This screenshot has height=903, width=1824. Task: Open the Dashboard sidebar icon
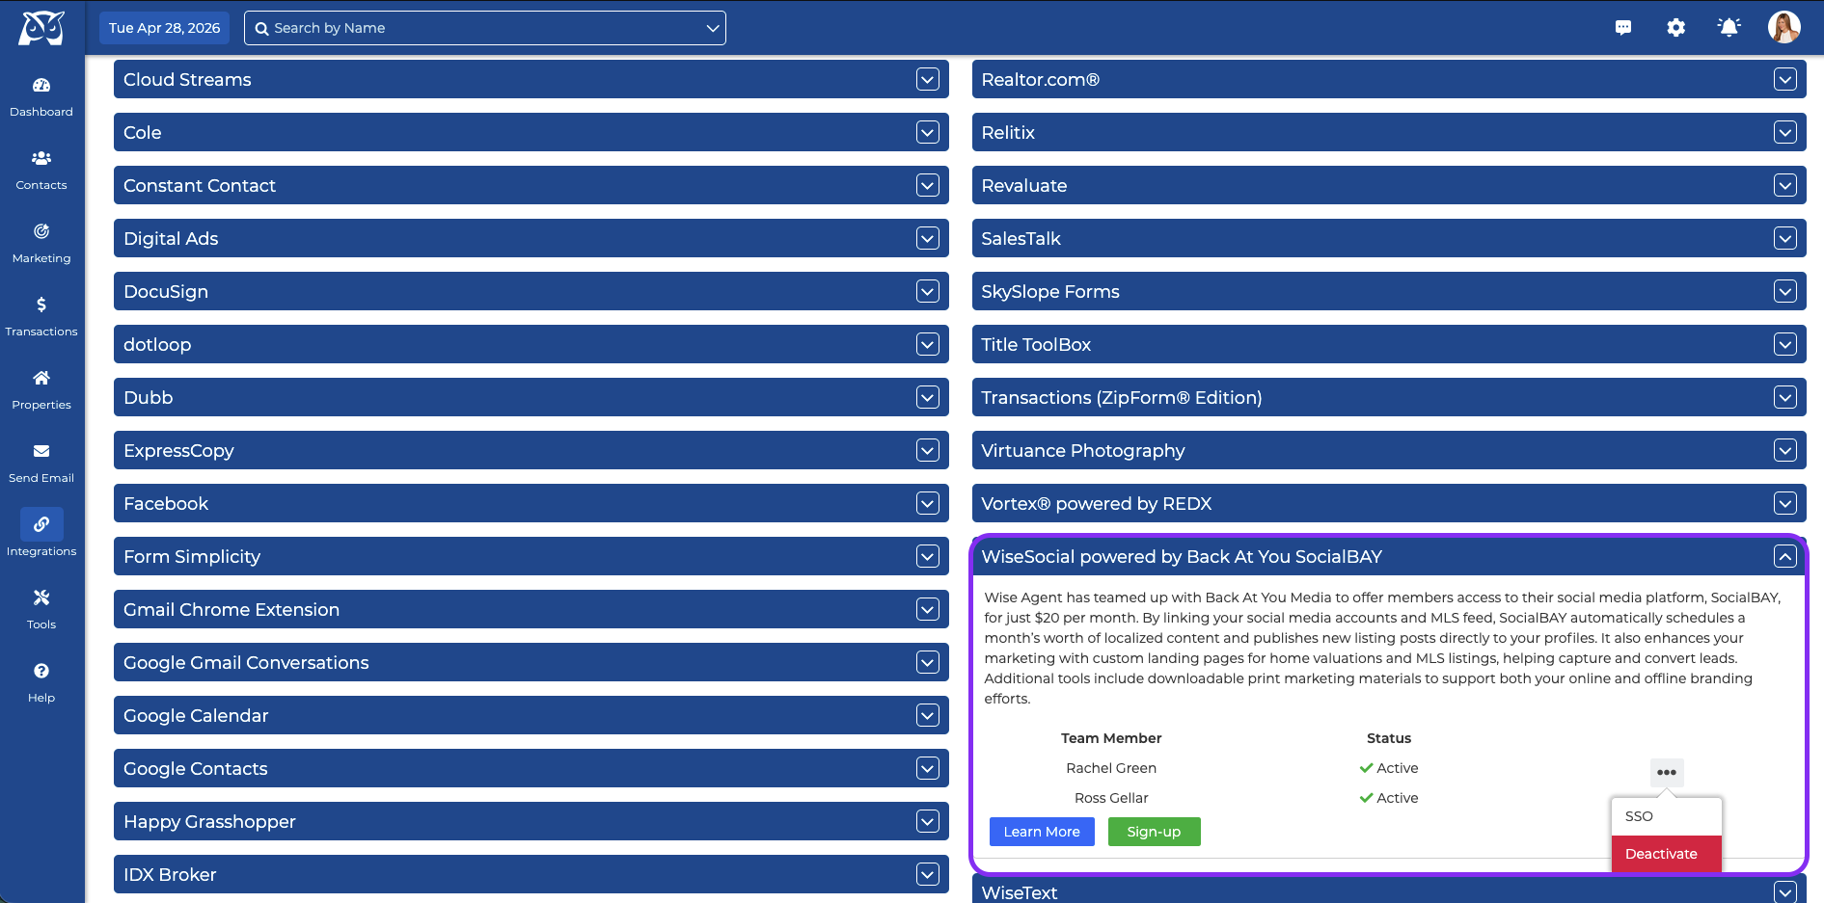click(x=41, y=85)
